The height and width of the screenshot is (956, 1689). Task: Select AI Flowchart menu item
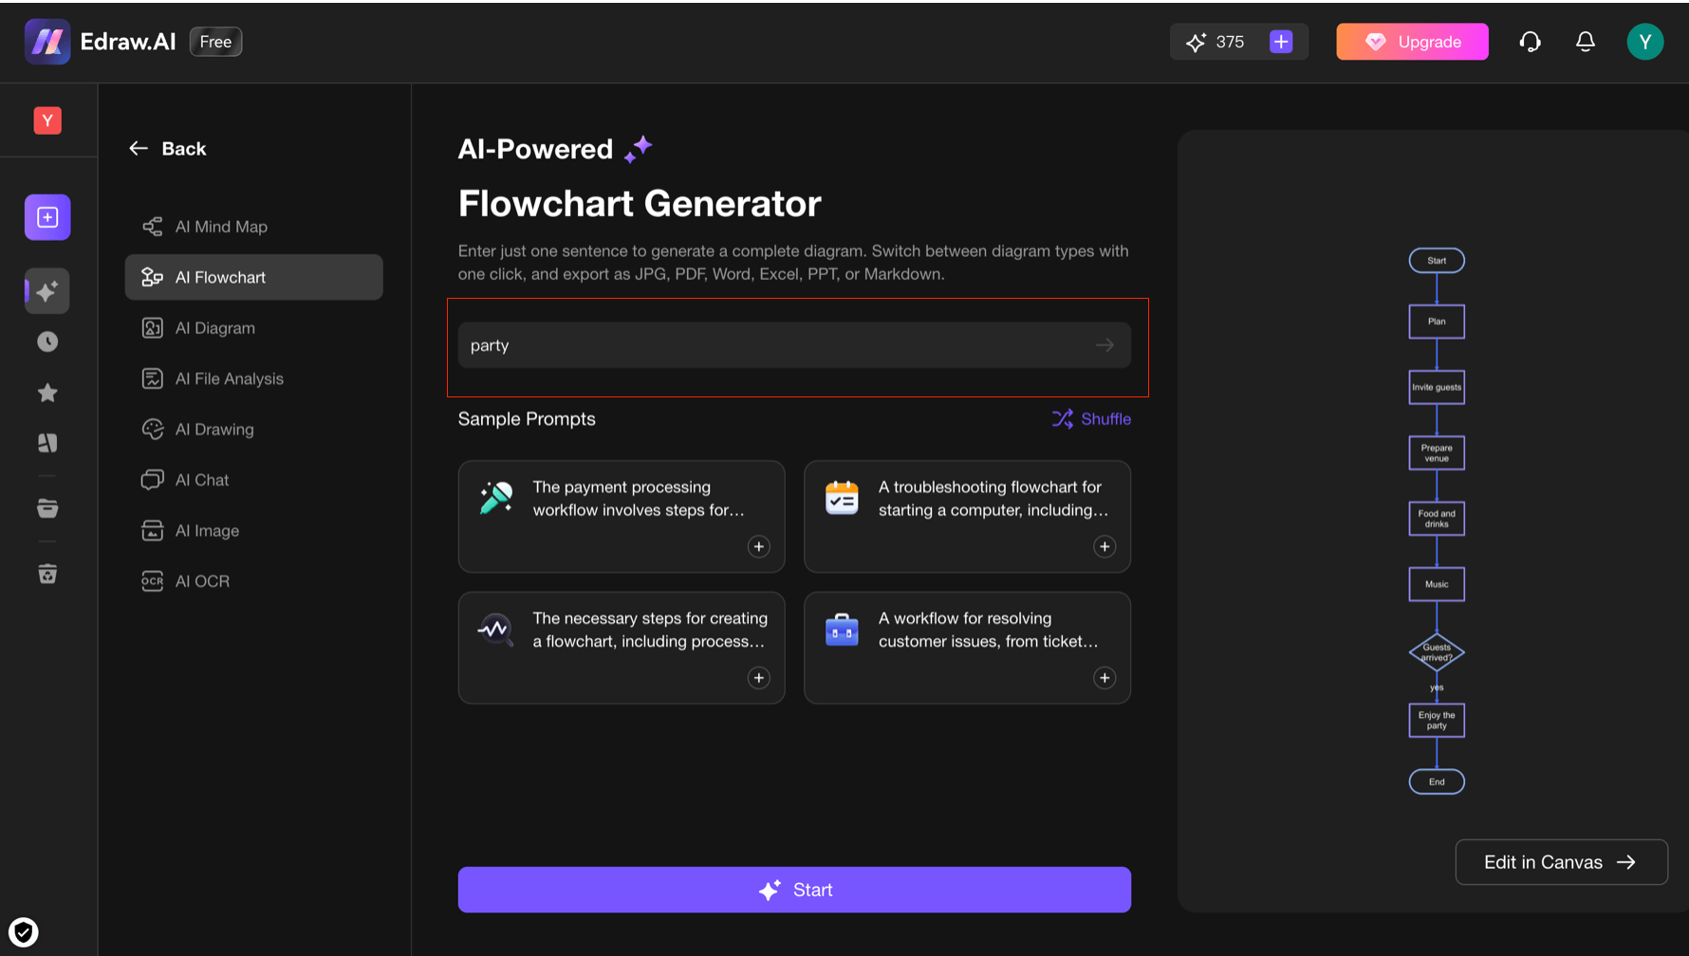[x=254, y=277]
